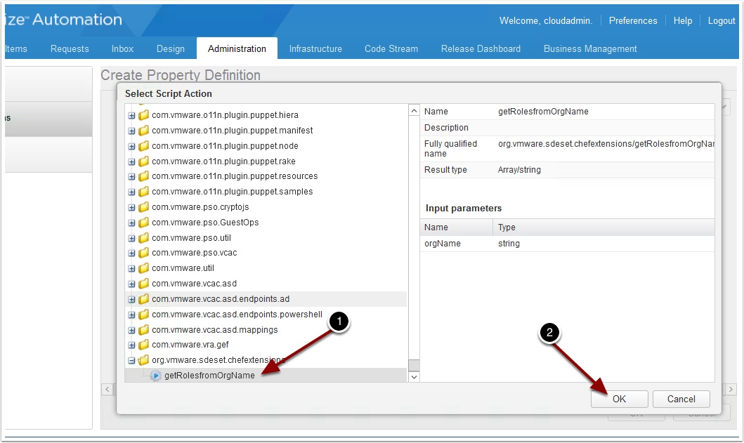
Task: Click the folder icon of com.vmware.pso.util
Action: [x=143, y=238]
